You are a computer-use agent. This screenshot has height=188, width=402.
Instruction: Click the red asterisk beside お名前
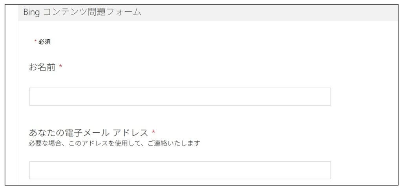click(x=60, y=68)
